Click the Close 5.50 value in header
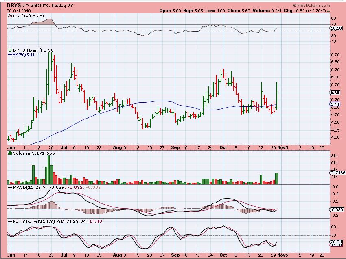The image size is (346, 259). 239,11
